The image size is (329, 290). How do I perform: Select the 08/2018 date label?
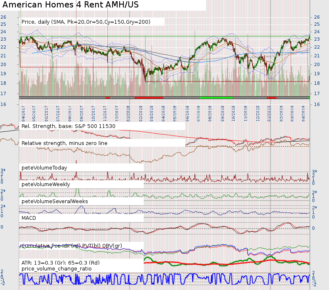coord(210,113)
